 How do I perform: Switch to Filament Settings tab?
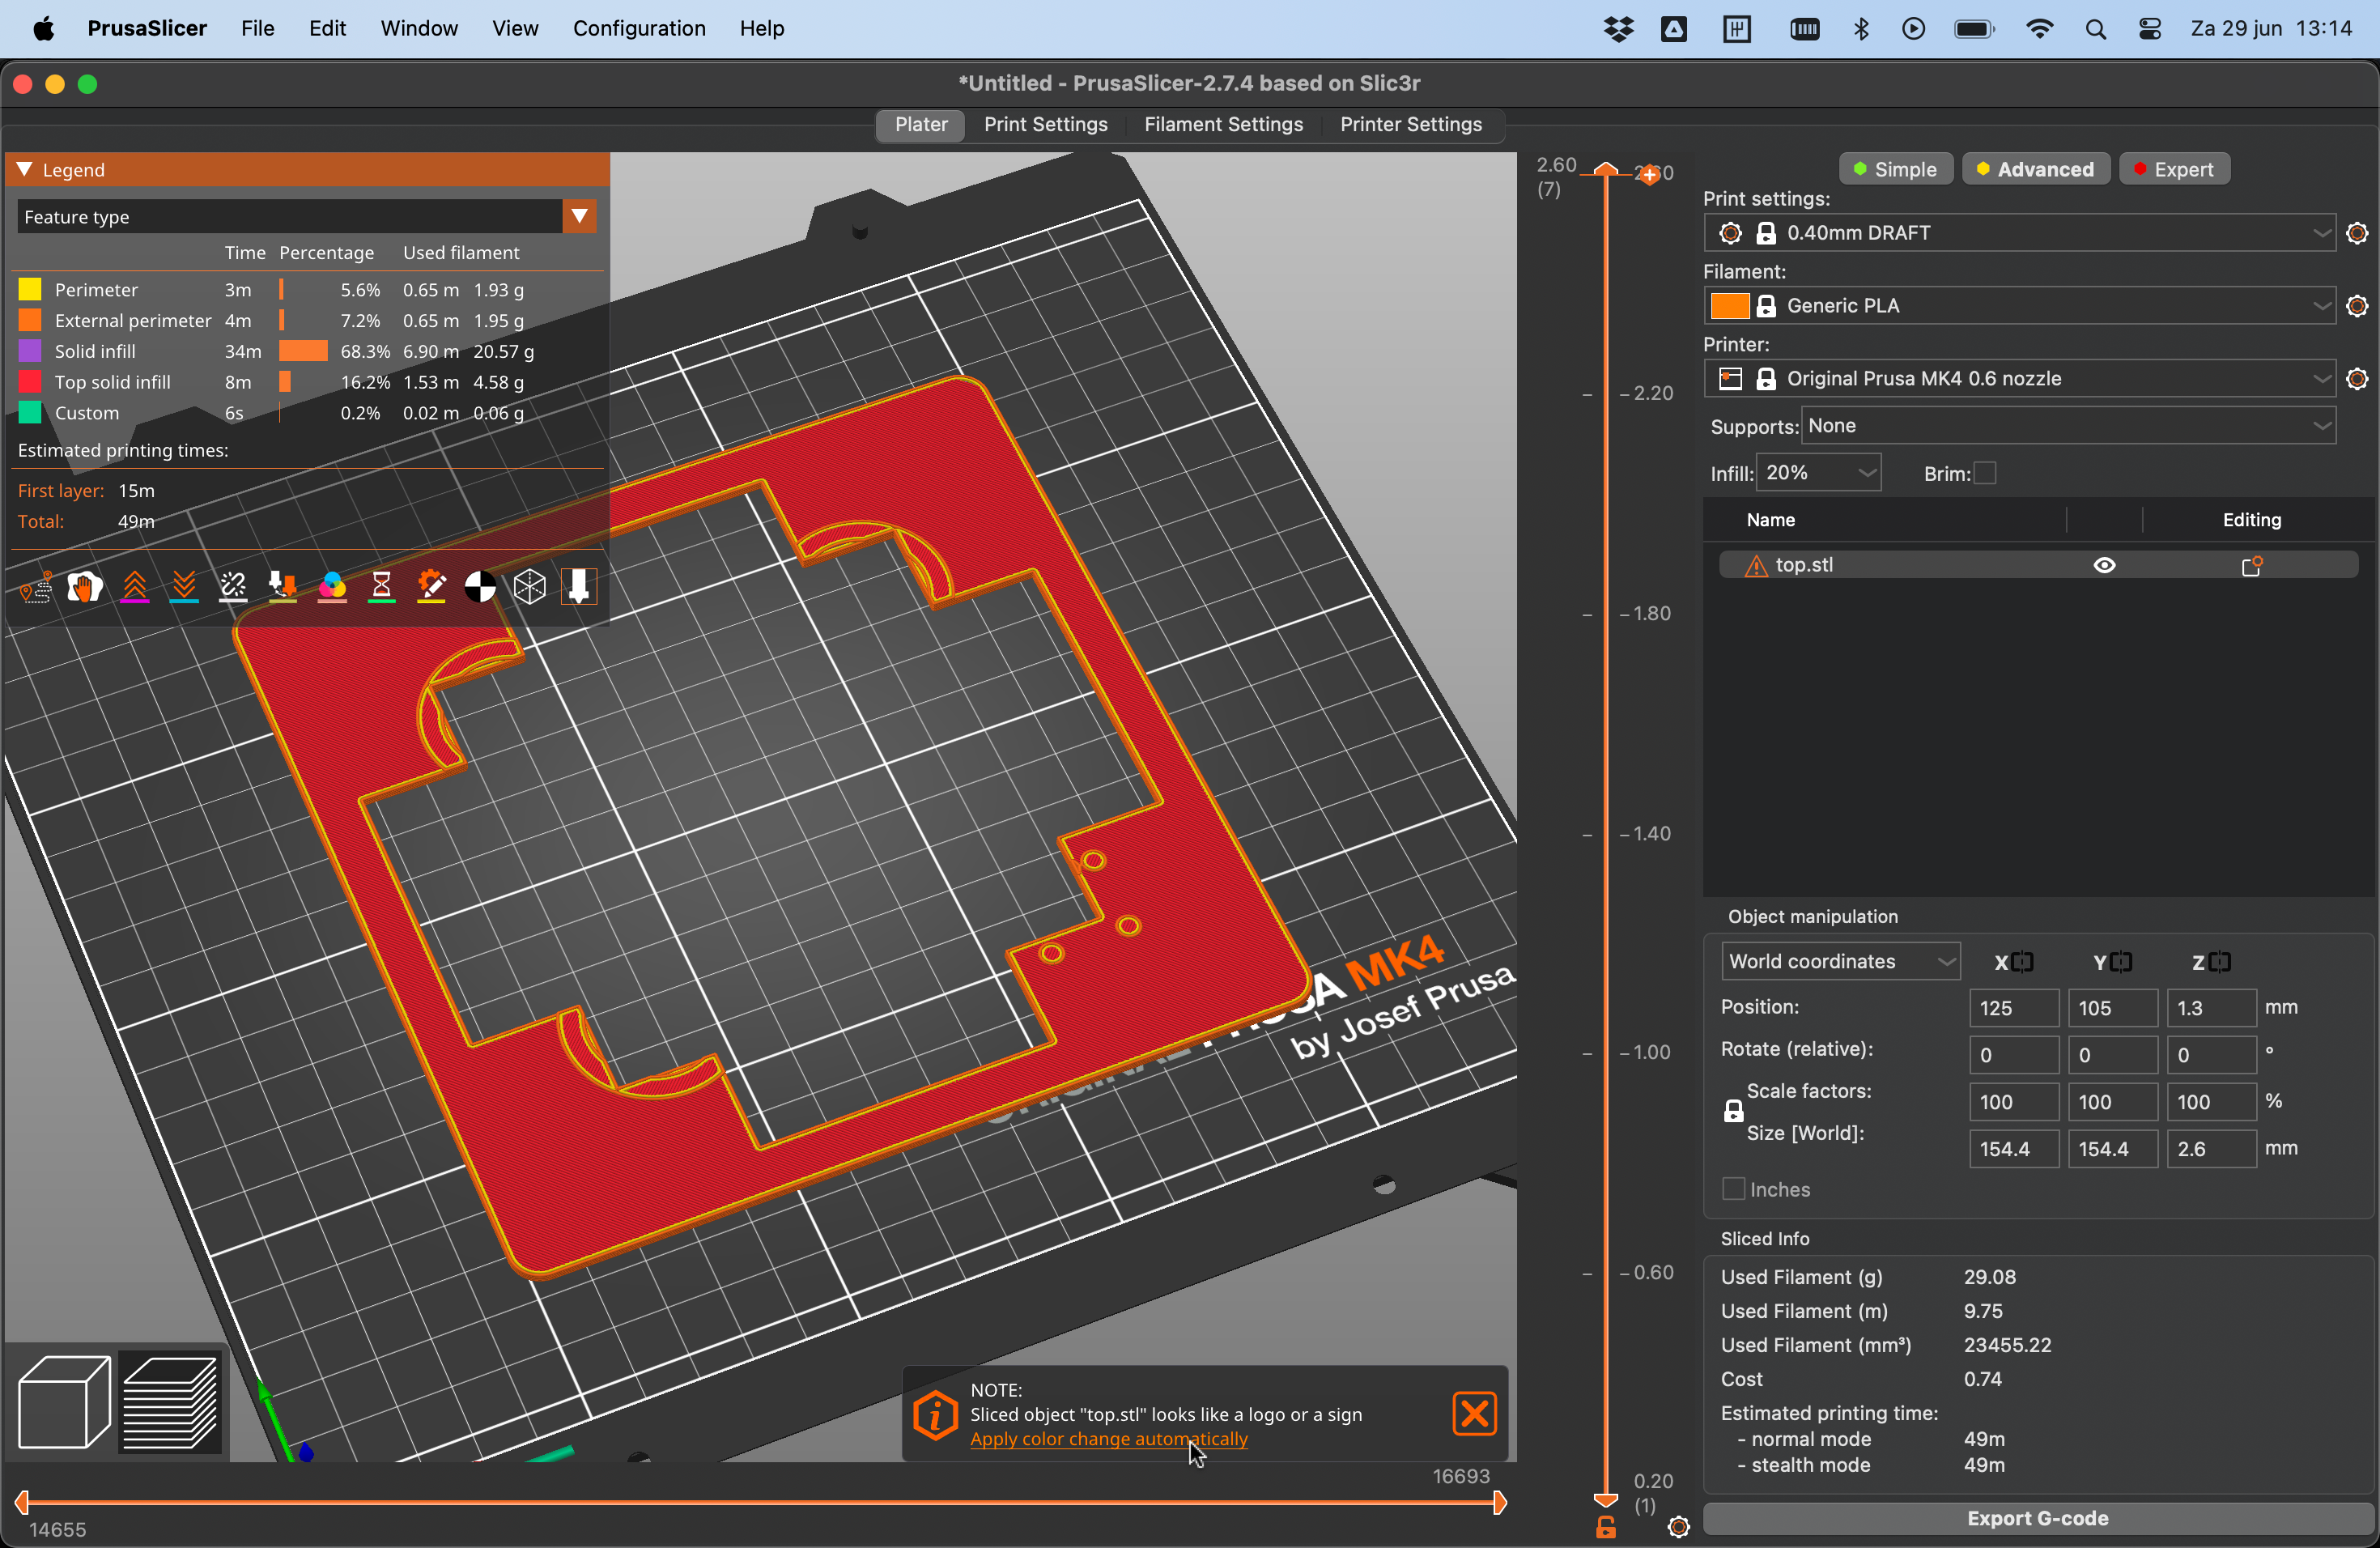pos(1223,124)
